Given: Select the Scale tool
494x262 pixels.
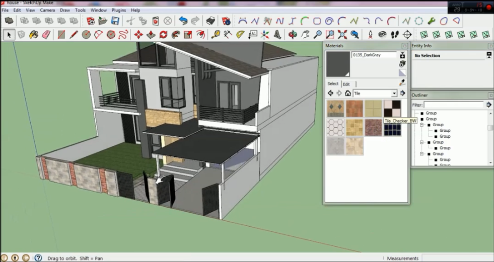Looking at the screenshot, I should [x=188, y=34].
